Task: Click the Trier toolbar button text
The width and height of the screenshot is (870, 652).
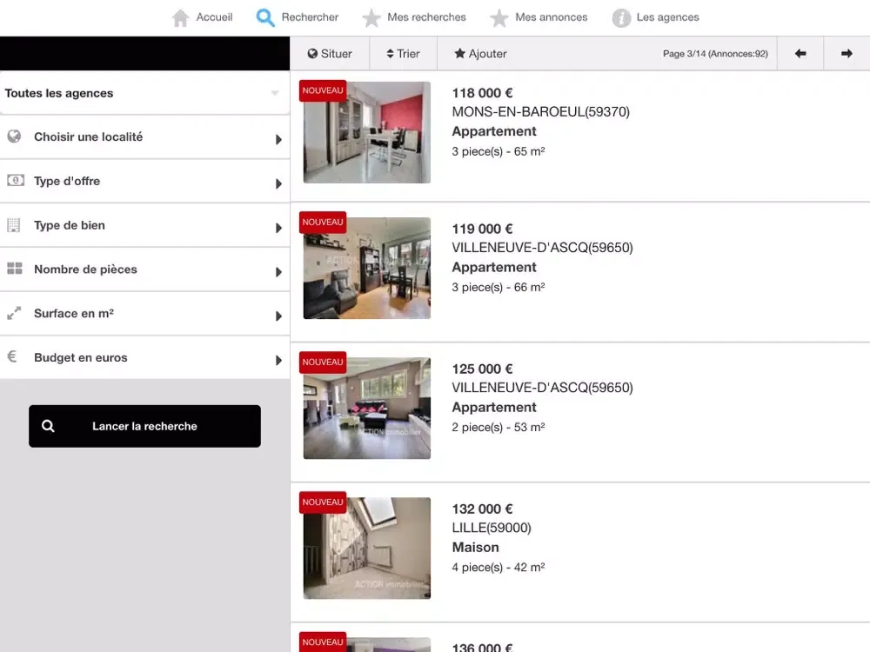Action: click(x=408, y=54)
